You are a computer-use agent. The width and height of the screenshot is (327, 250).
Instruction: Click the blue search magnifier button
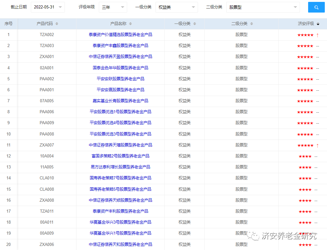pyautogui.click(x=316, y=7)
